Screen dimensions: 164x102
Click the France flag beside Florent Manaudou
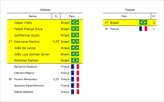click(x=75, y=79)
